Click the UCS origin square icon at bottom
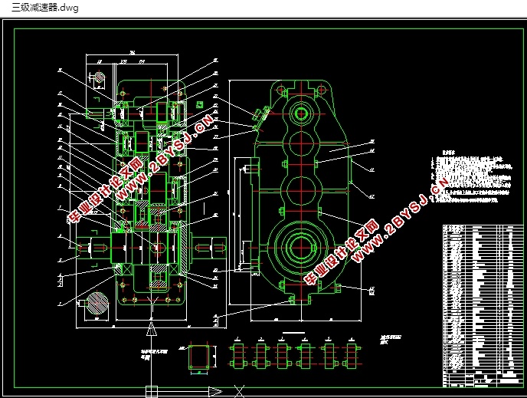 (x=151, y=391)
